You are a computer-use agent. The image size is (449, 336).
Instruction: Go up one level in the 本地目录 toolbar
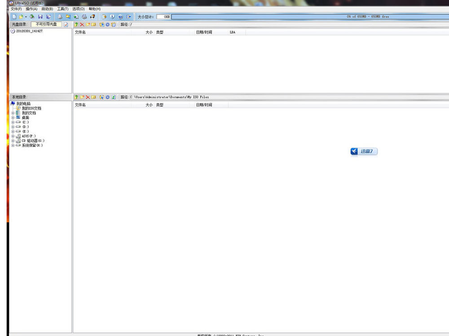pyautogui.click(x=76, y=97)
